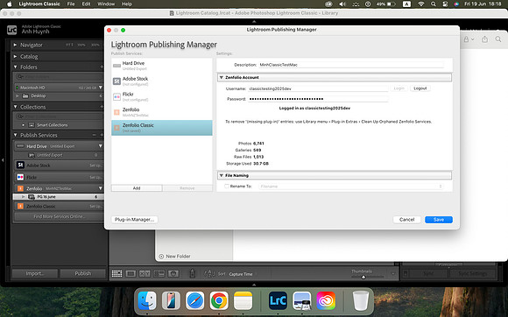
Task: Select Adobe Stock service in Publishing Manager list
Action: coord(162,81)
